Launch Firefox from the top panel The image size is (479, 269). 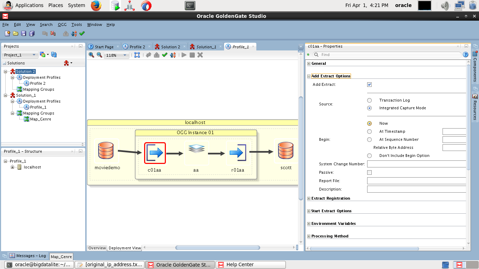(x=96, y=5)
